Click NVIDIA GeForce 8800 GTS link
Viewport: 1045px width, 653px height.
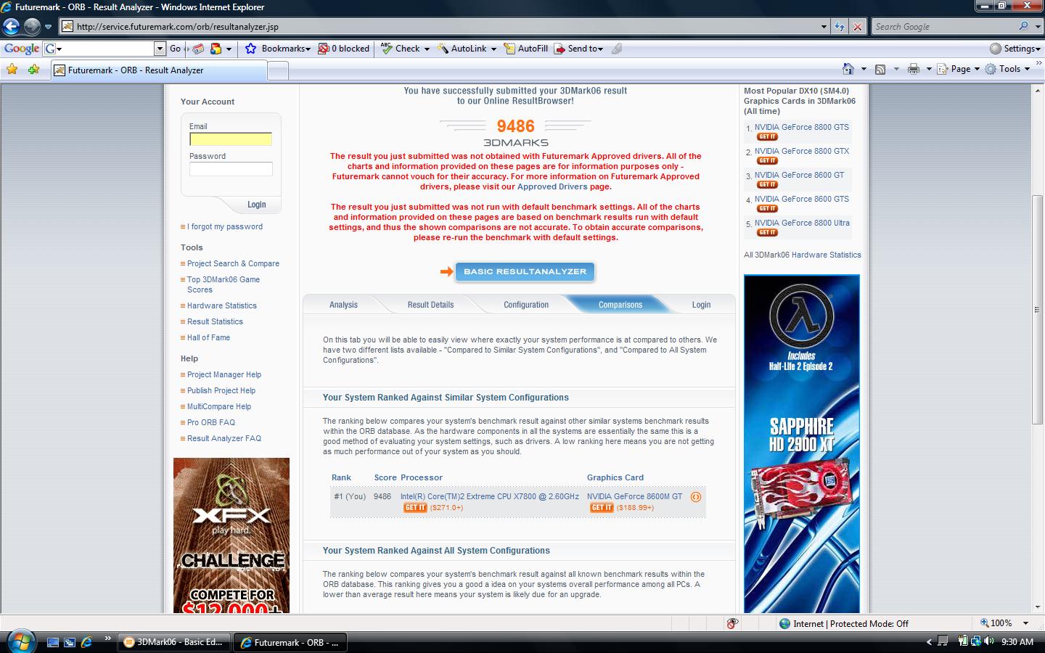coord(802,127)
